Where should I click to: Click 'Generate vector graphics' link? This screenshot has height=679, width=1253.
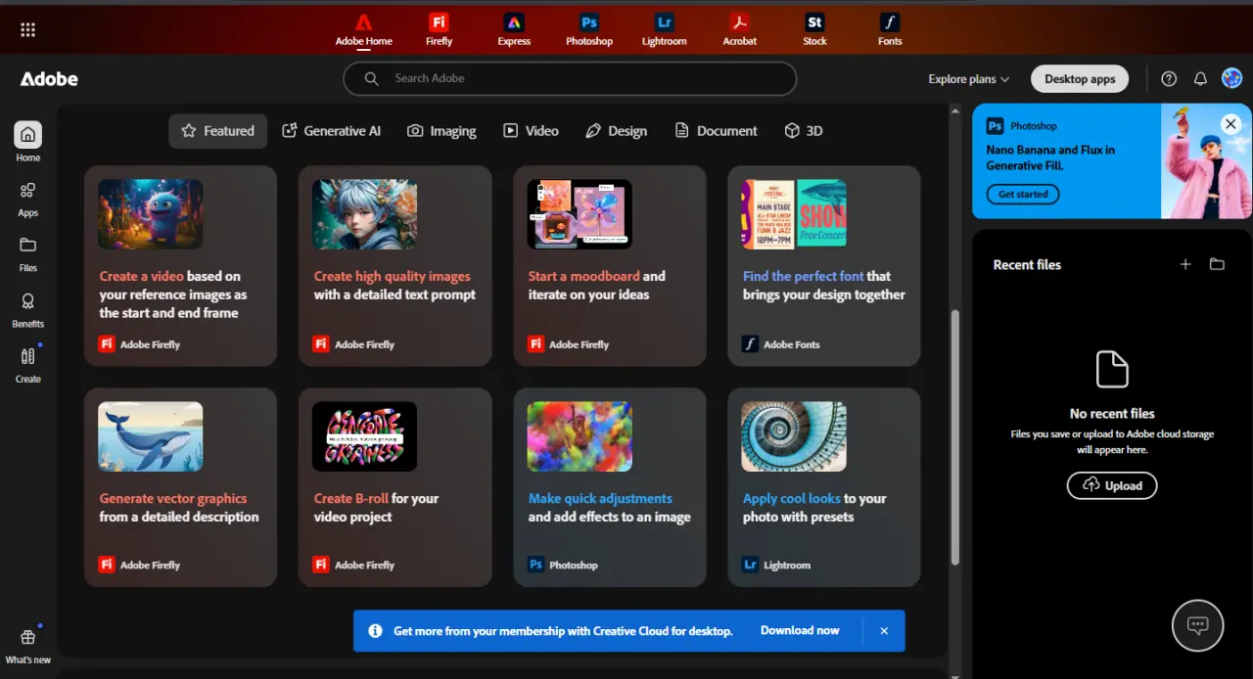click(172, 498)
